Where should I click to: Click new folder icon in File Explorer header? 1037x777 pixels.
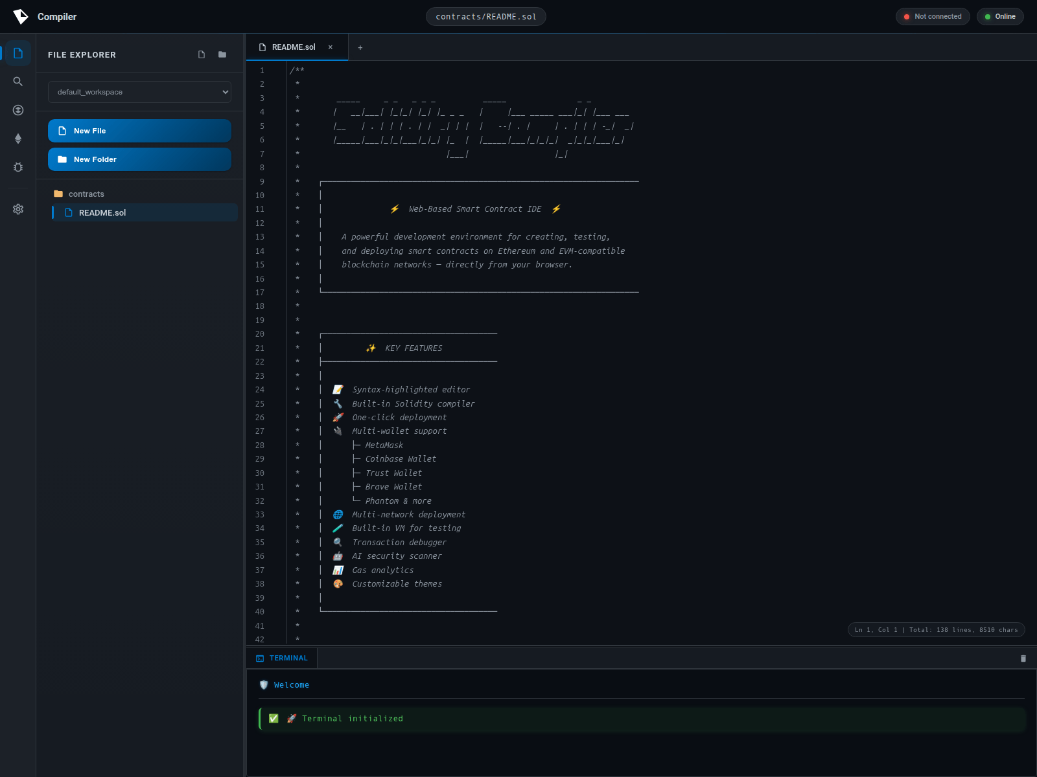pos(222,54)
